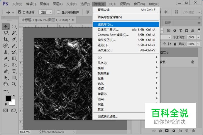The width and height of the screenshot is (203, 135).
Task: Expand the 渲染 filter submenu
Action: pyautogui.click(x=126, y=99)
